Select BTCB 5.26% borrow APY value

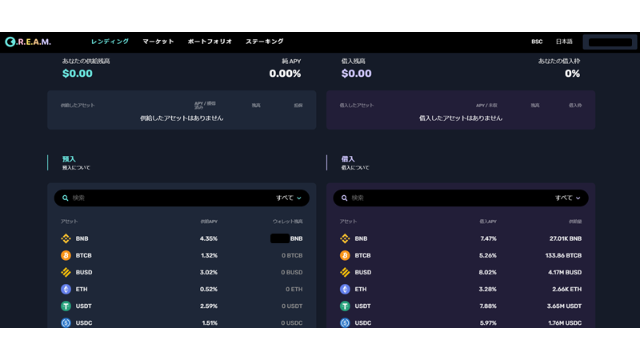pos(488,255)
